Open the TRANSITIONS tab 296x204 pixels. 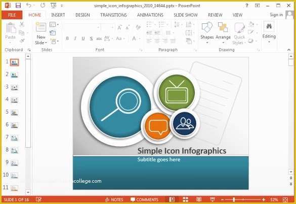click(113, 15)
